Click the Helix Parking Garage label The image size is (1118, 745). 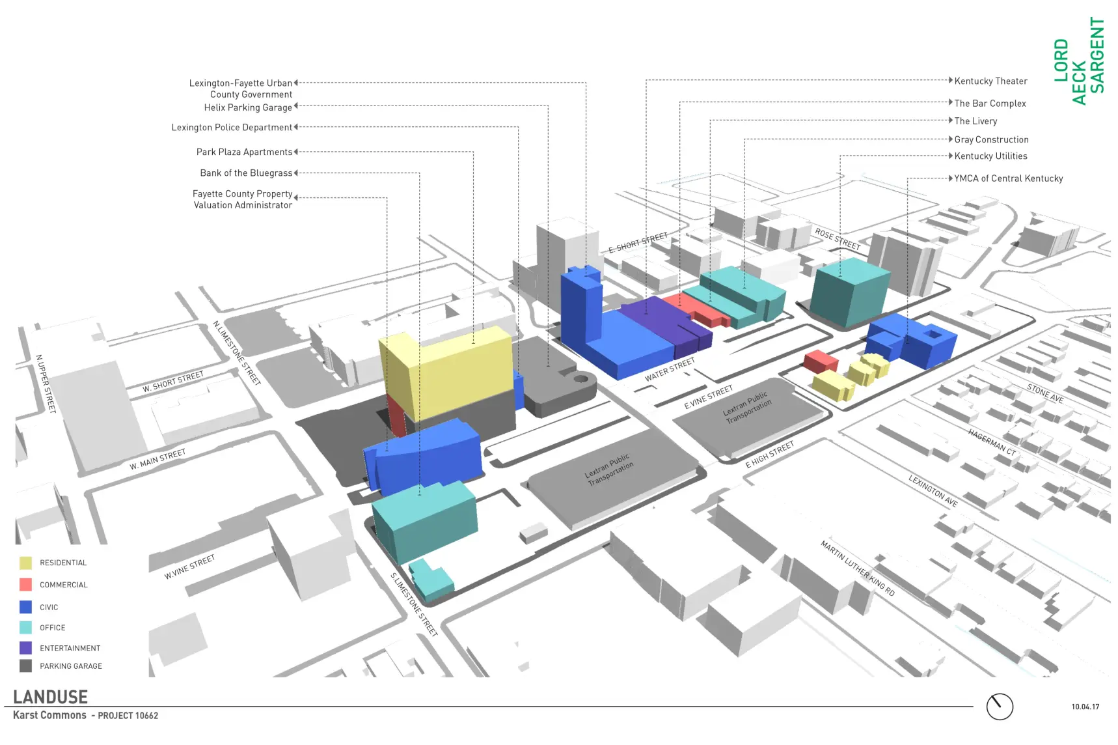[x=248, y=107]
